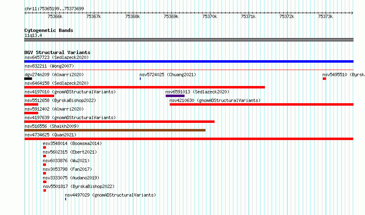This screenshot has height=215, width=365.
Task: Click the 75368k ruler tick label
Action: [132, 16]
